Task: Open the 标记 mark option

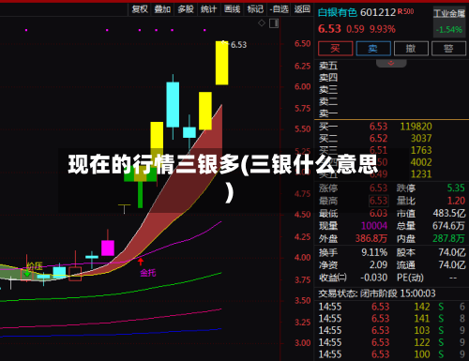Action: 255,9
